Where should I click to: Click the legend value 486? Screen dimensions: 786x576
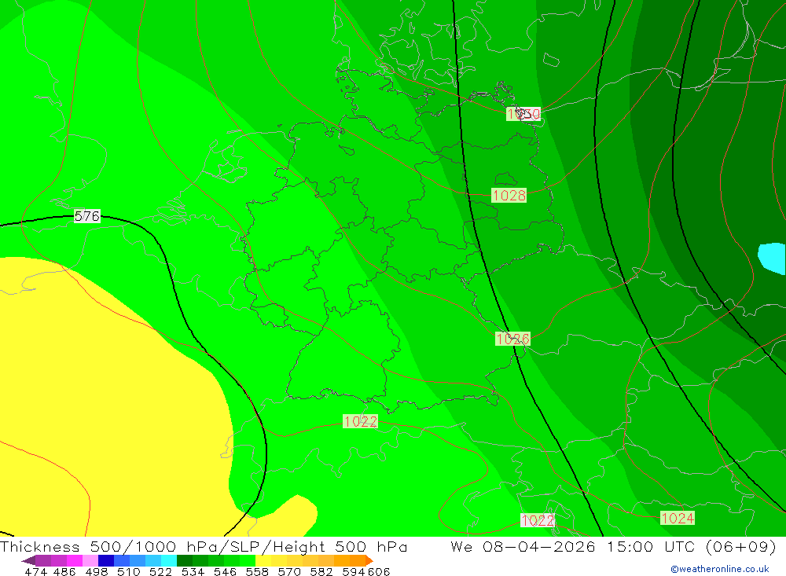click(x=64, y=571)
